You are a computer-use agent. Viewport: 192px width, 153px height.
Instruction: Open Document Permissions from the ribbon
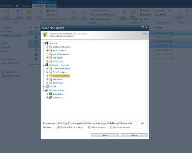(103, 15)
